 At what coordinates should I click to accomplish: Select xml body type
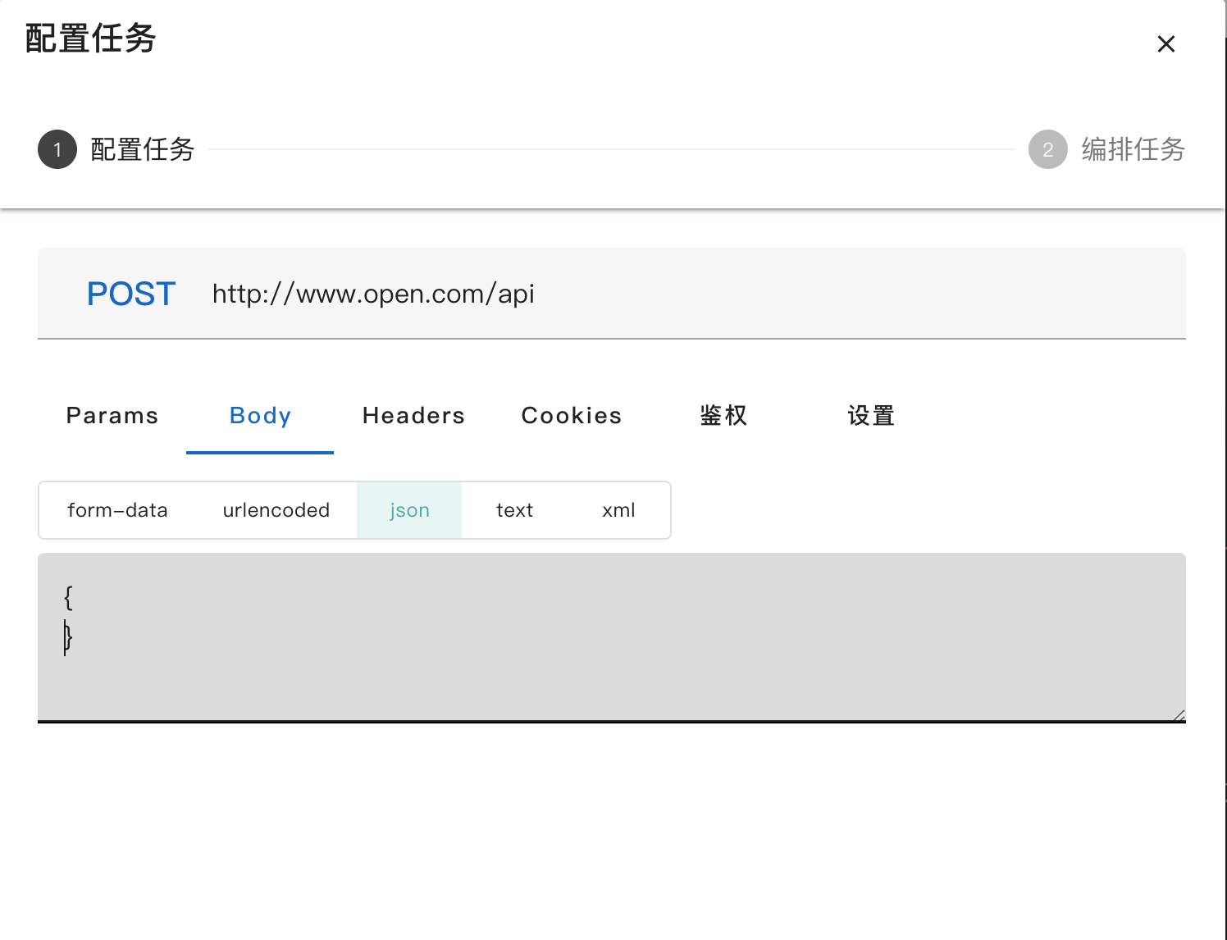(618, 510)
